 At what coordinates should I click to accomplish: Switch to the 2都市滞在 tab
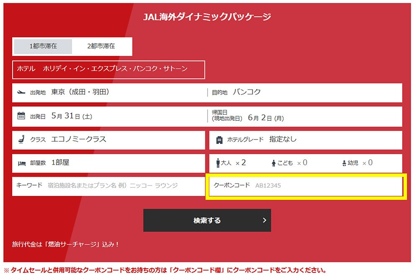(101, 46)
